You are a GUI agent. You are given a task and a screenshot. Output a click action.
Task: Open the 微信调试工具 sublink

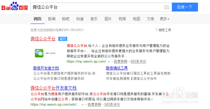(117, 68)
